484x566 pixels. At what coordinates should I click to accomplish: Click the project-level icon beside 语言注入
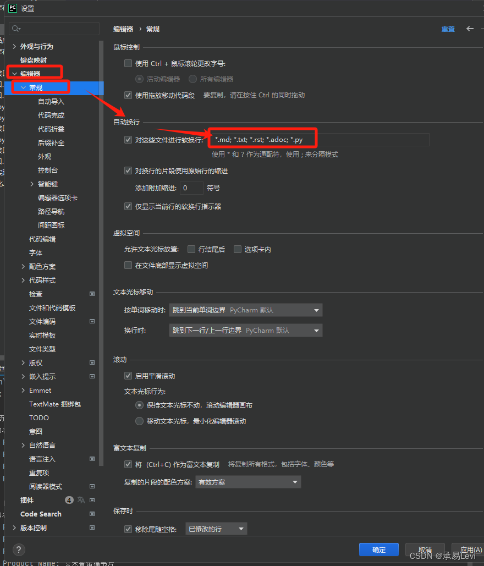coord(92,459)
